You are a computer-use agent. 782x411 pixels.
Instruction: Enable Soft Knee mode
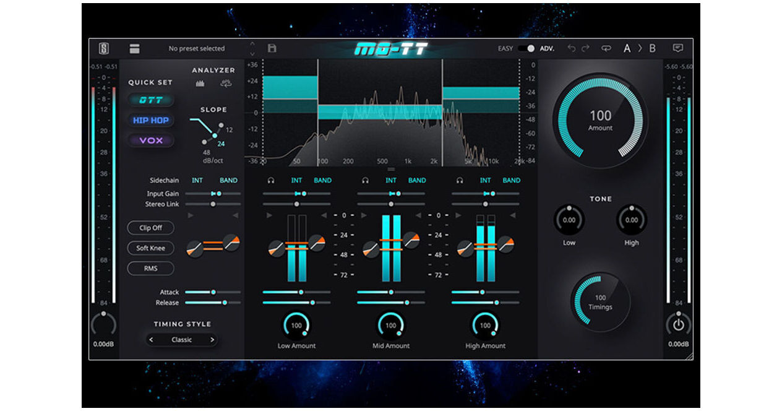(x=150, y=248)
